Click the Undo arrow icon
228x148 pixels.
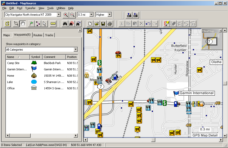[x=148, y=24]
